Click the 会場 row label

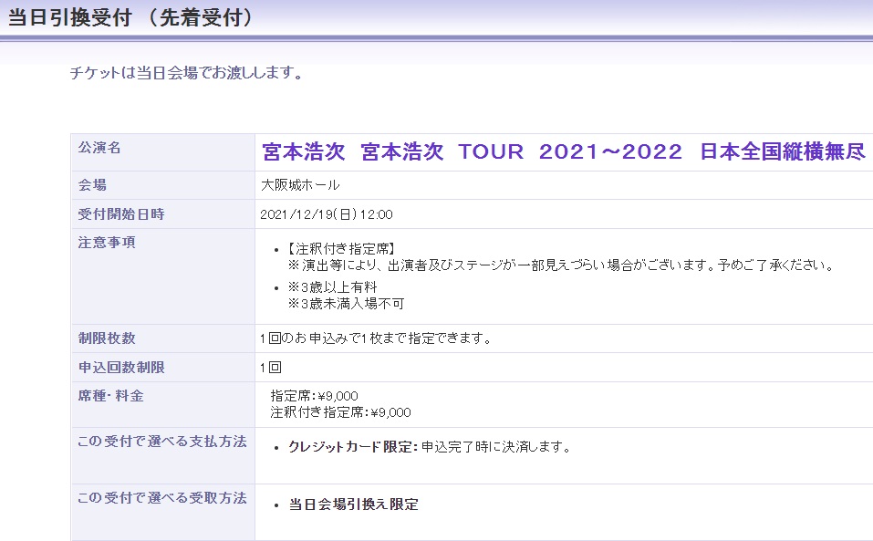pos(92,185)
